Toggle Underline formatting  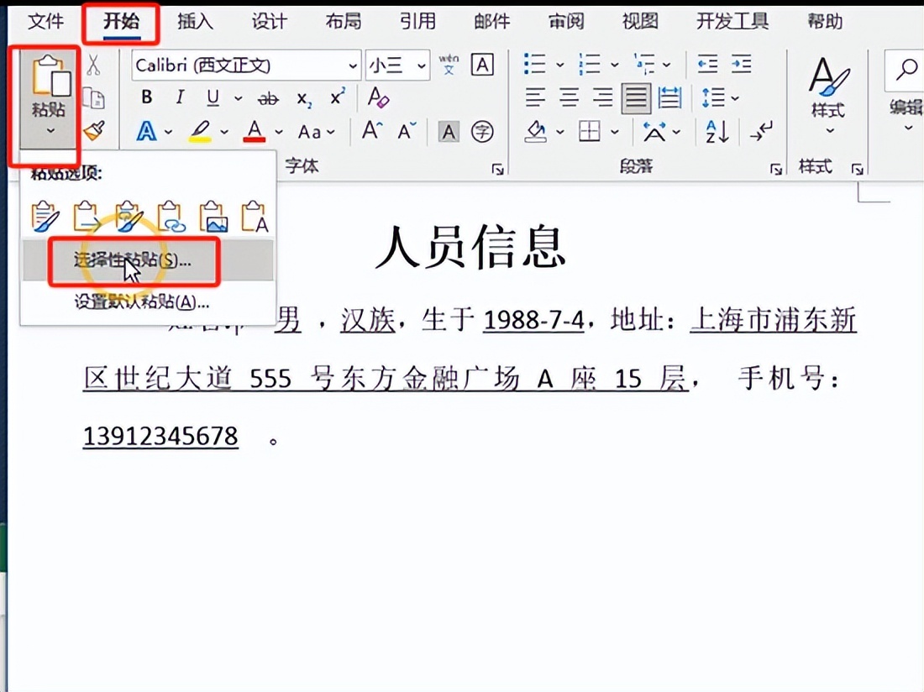pos(213,97)
